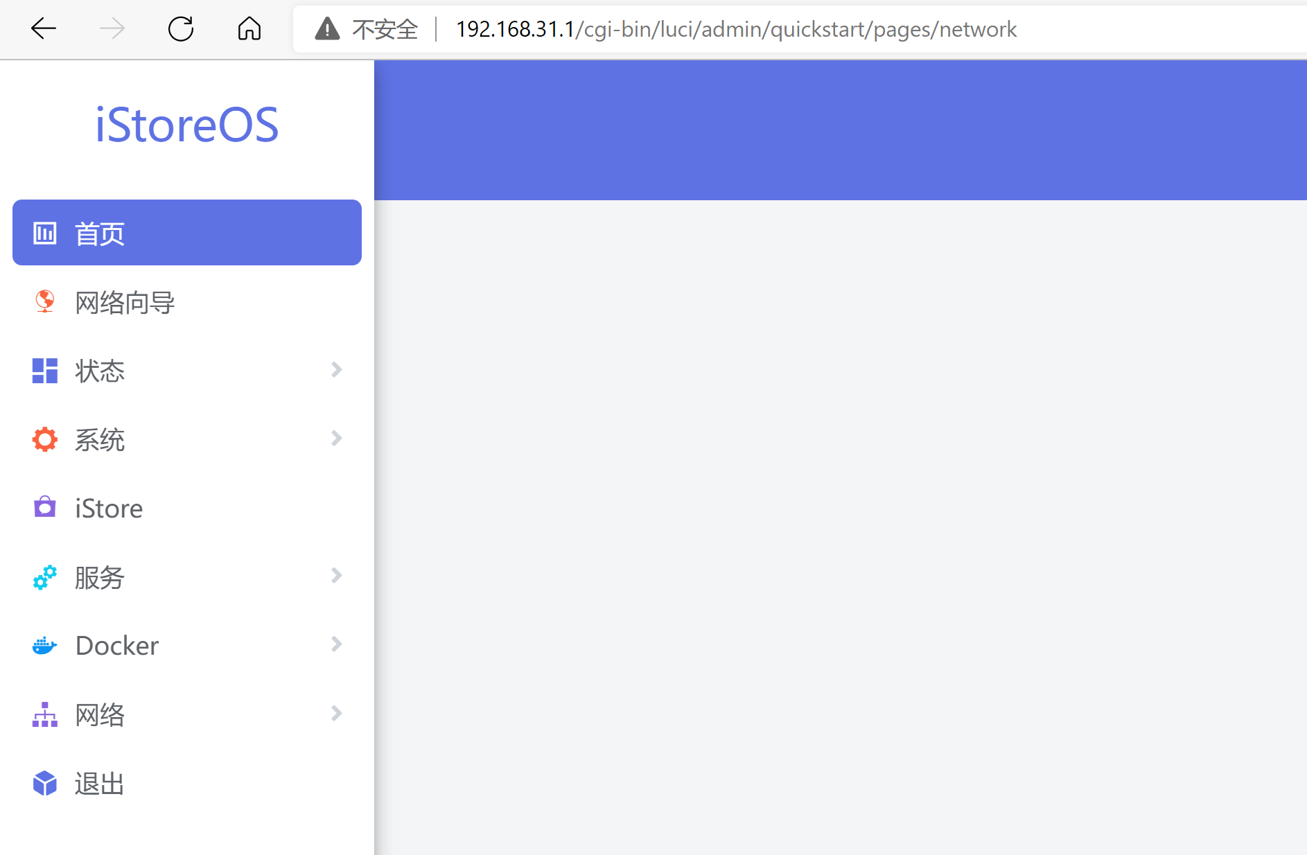This screenshot has width=1307, height=855.
Task: Select the 首页 dashboard icon
Action: [x=44, y=233]
